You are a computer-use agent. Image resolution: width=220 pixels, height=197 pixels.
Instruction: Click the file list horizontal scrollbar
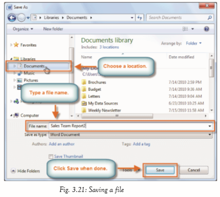tap(117, 116)
